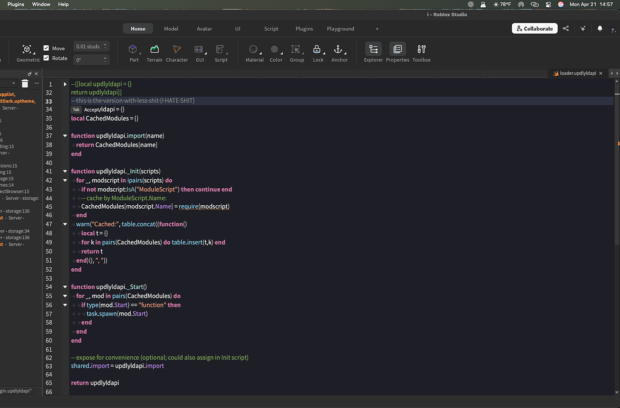Image resolution: width=620 pixels, height=408 pixels.
Task: Open the Plugins menu in menu bar
Action: (15, 4)
